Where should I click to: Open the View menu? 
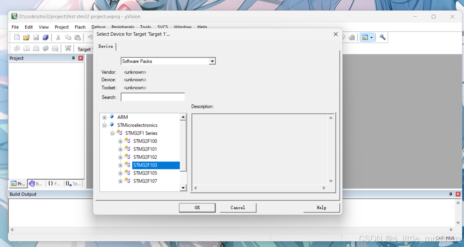pyautogui.click(x=44, y=27)
